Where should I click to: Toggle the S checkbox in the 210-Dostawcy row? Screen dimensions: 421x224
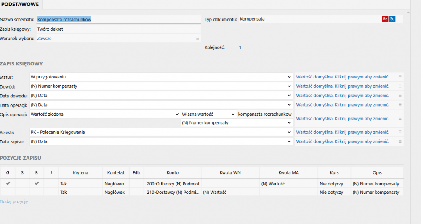[22, 192]
